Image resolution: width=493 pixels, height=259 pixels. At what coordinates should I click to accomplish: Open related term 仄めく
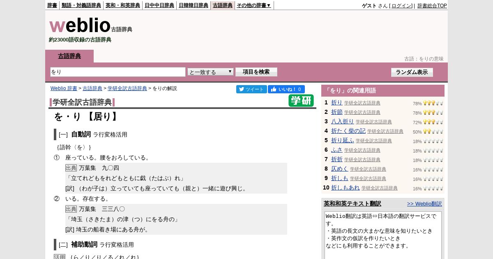(339, 169)
